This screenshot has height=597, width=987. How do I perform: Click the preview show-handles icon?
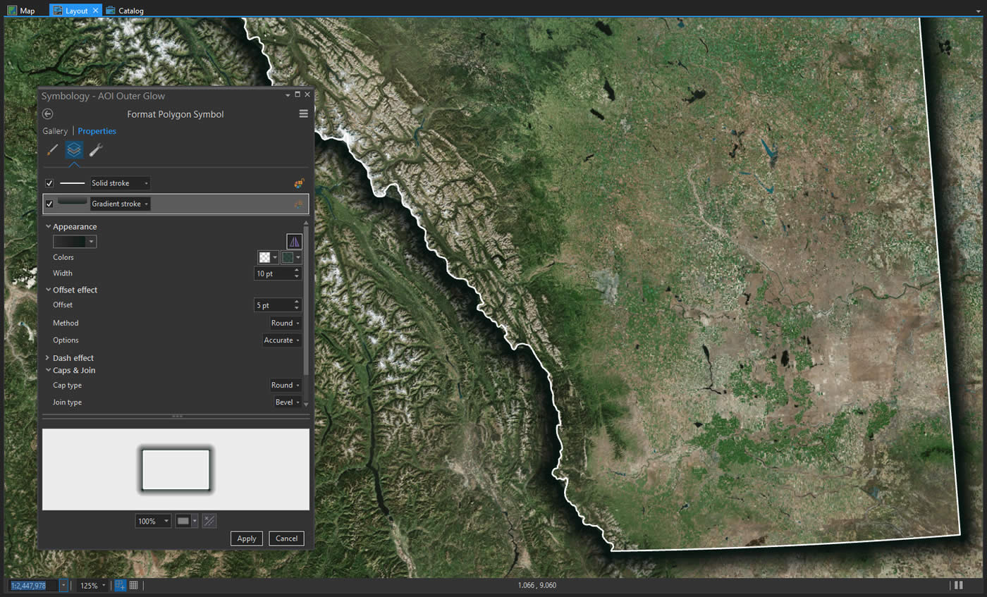[x=209, y=521]
